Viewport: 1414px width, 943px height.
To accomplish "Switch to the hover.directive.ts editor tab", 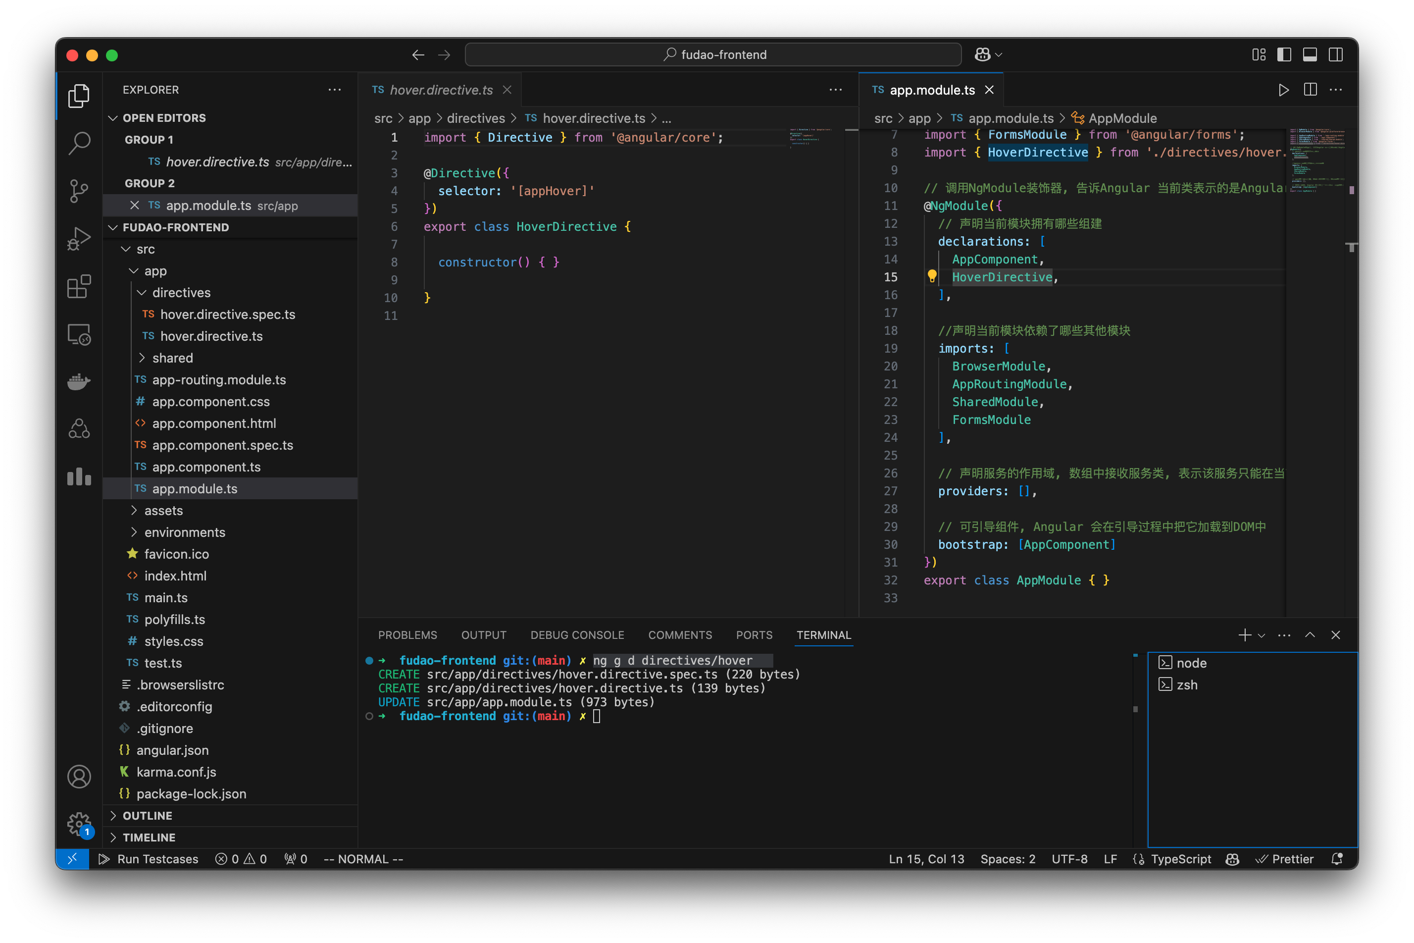I will click(441, 90).
